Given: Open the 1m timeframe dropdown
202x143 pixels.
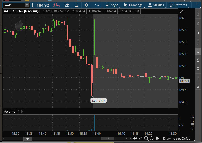Looking at the screenshot, I should [97, 5].
